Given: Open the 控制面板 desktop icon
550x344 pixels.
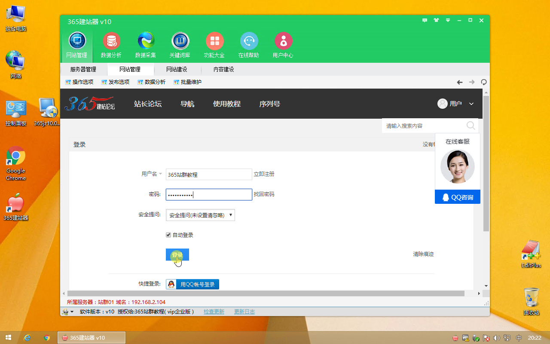Looking at the screenshot, I should (16, 113).
